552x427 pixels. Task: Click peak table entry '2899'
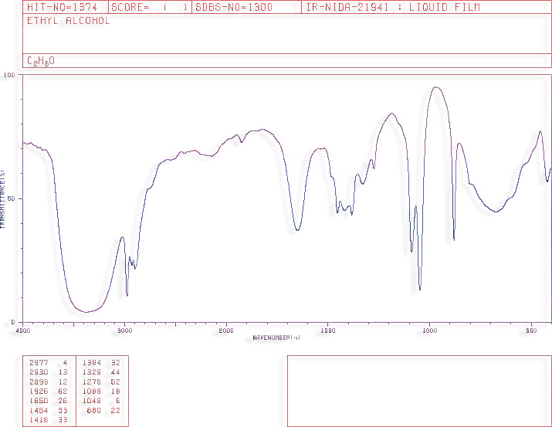pos(39,381)
